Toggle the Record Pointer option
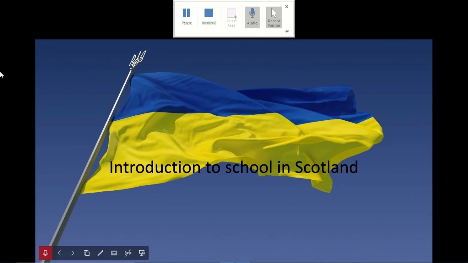This screenshot has width=468, height=263. pyautogui.click(x=274, y=17)
